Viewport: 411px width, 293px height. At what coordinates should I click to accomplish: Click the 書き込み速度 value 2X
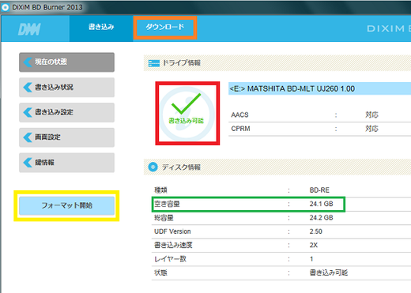pos(314,245)
